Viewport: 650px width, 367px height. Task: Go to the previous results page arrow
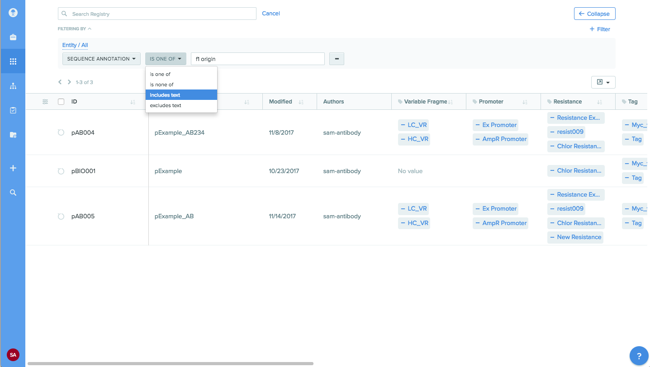(x=60, y=82)
